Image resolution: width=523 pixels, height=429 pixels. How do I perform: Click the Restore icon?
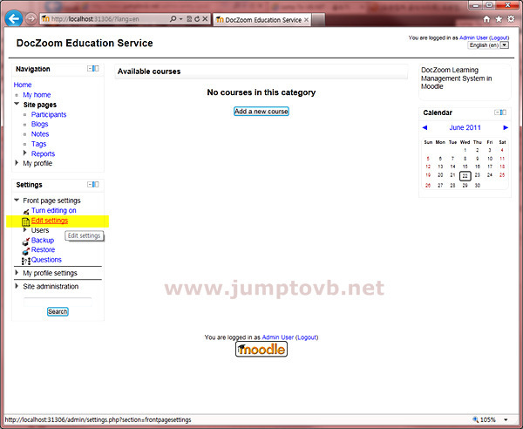click(x=25, y=251)
